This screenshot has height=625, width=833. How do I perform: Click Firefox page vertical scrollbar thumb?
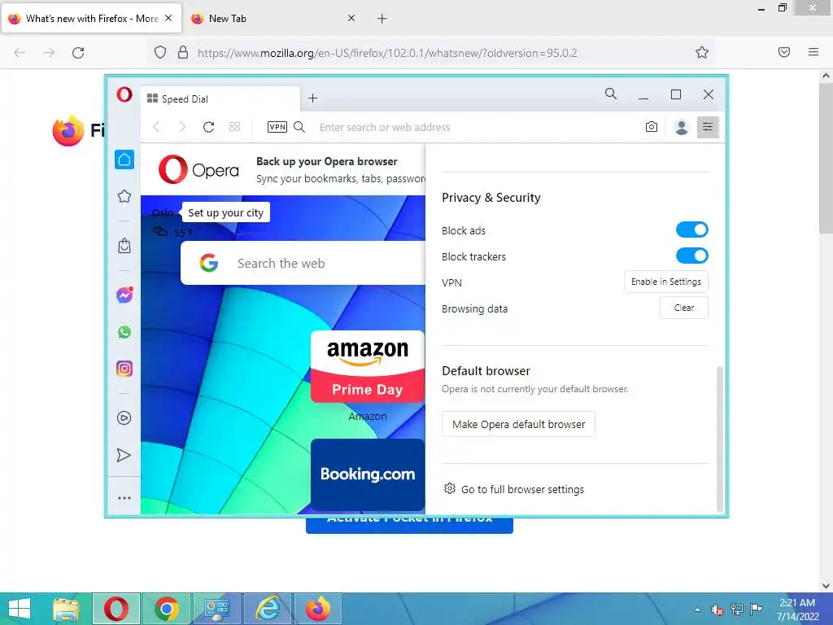[x=826, y=157]
